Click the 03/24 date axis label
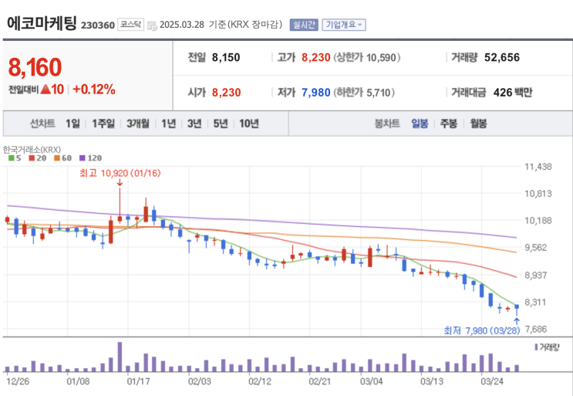 coord(492,381)
